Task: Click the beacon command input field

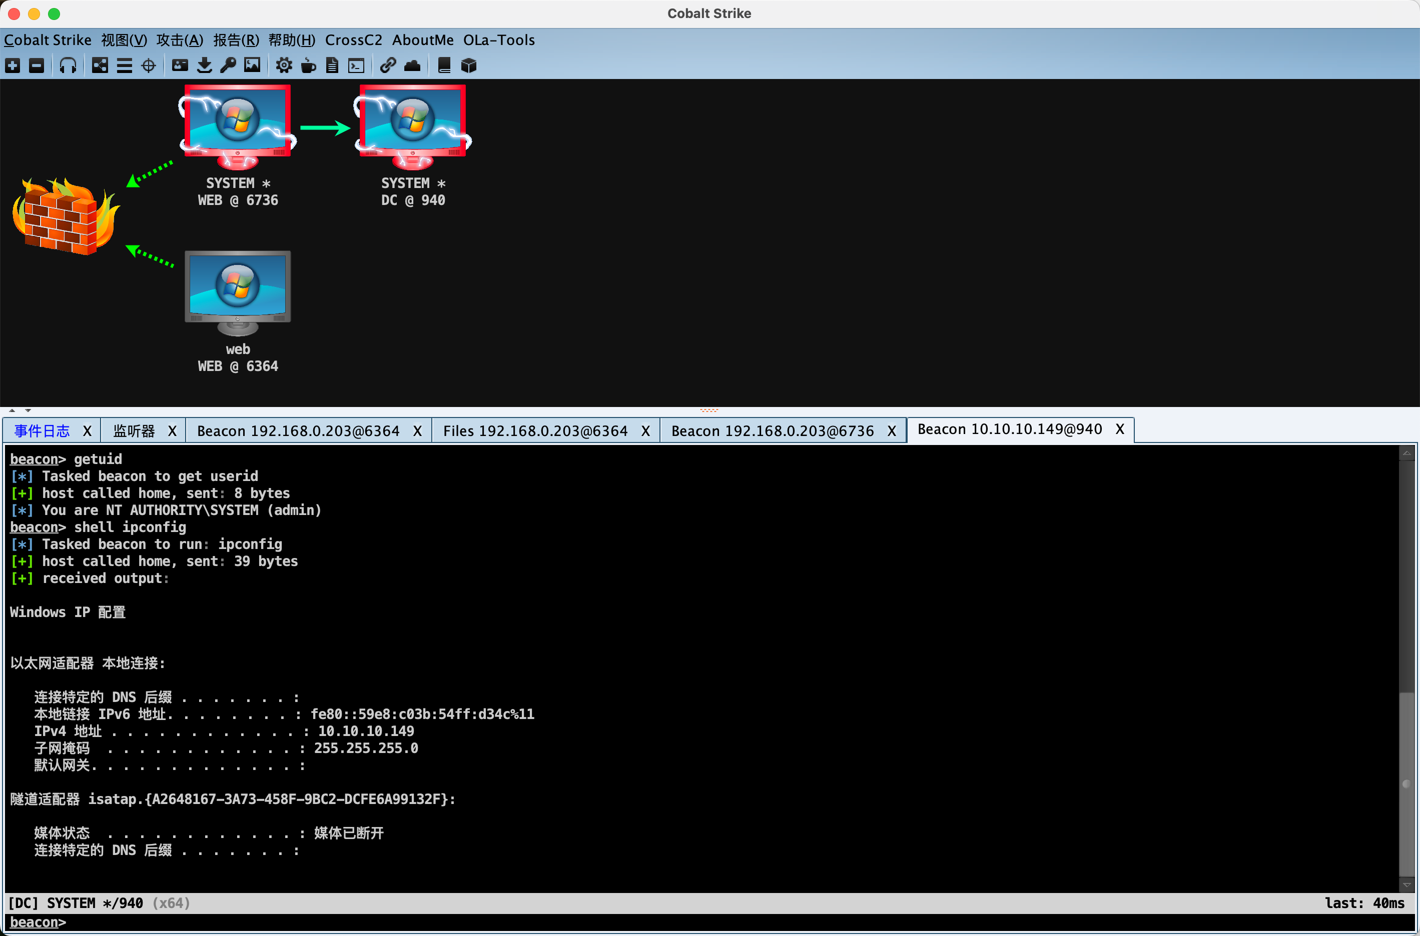Action: (x=717, y=921)
